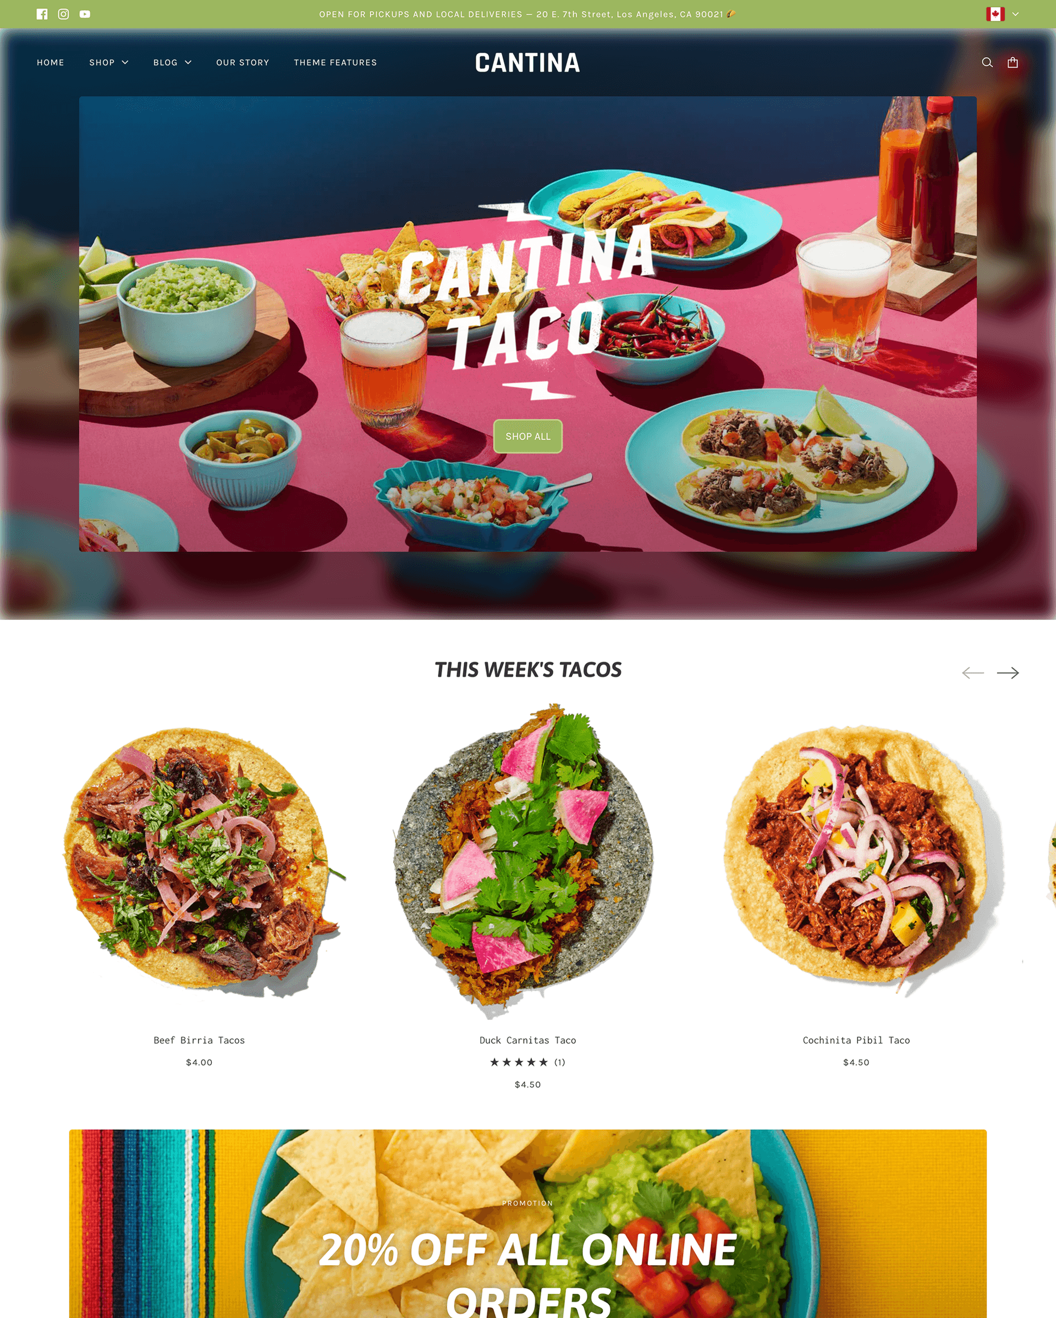Open the shopping bag cart icon

[1013, 62]
